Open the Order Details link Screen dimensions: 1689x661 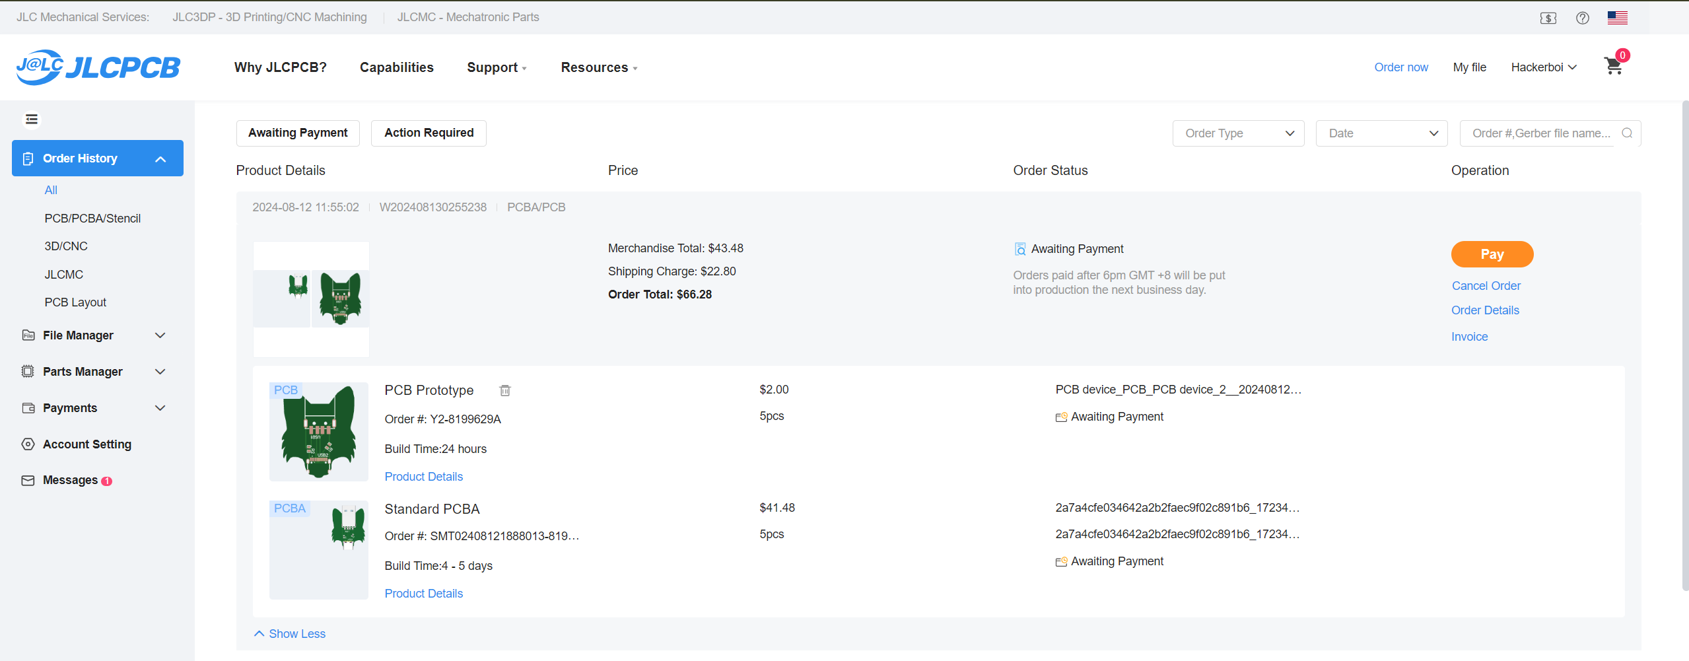(x=1485, y=310)
